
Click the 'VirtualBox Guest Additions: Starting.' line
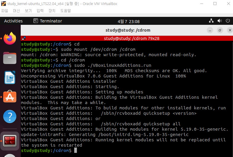(70, 87)
